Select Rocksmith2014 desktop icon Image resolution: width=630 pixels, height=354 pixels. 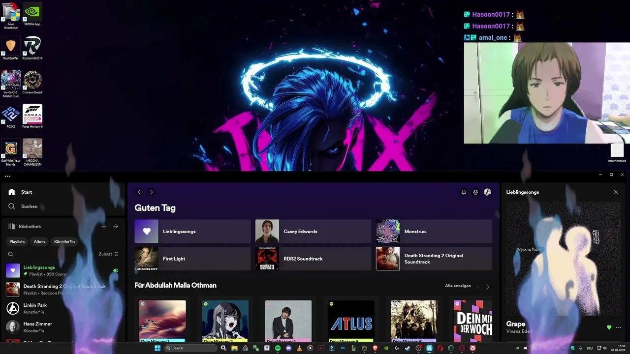pos(32,48)
